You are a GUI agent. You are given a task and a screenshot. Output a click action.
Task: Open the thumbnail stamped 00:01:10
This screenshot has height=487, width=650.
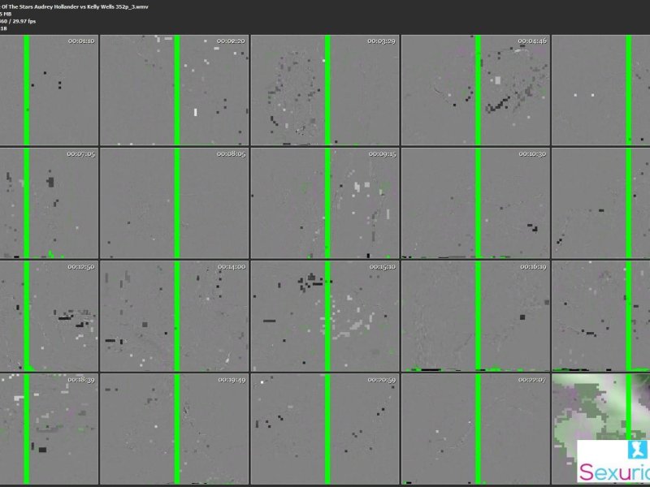click(47, 90)
